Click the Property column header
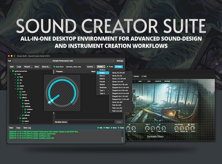Screen dimensions: 222x164 click(x=59, y=71)
